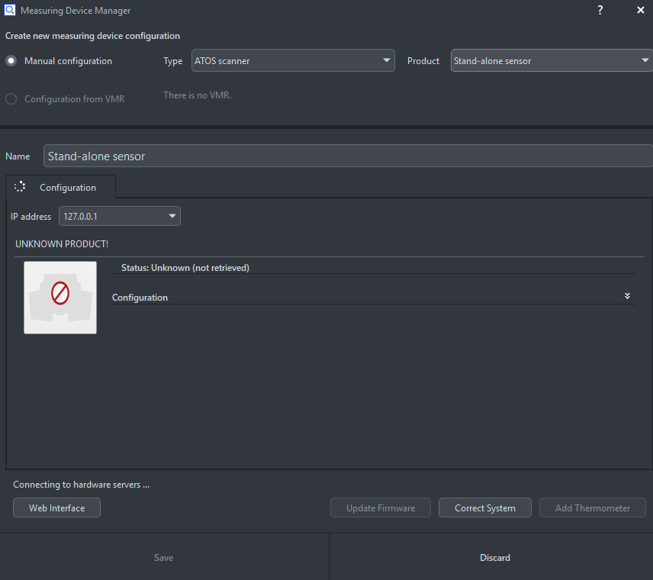653x580 pixels.
Task: Discard the device configuration
Action: pos(491,557)
